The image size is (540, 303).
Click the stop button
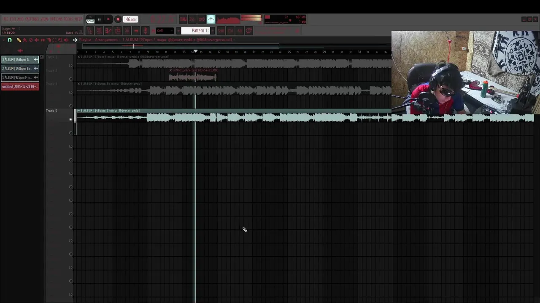point(108,19)
